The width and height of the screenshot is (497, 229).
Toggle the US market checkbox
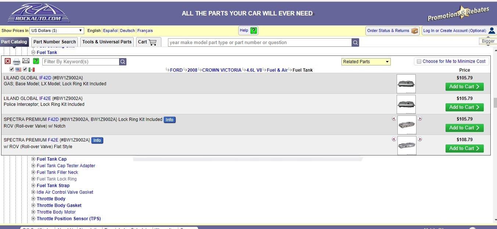pos(12,69)
